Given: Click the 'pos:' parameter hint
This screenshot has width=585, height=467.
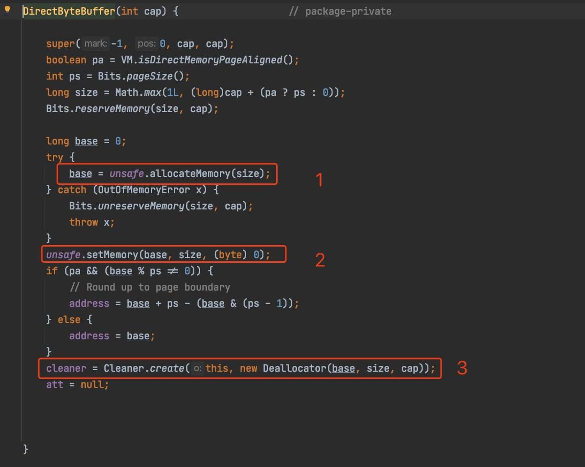Looking at the screenshot, I should pyautogui.click(x=146, y=43).
